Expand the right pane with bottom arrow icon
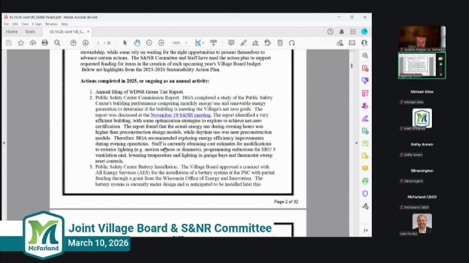Viewport: 469px width, 263px height. [365, 230]
